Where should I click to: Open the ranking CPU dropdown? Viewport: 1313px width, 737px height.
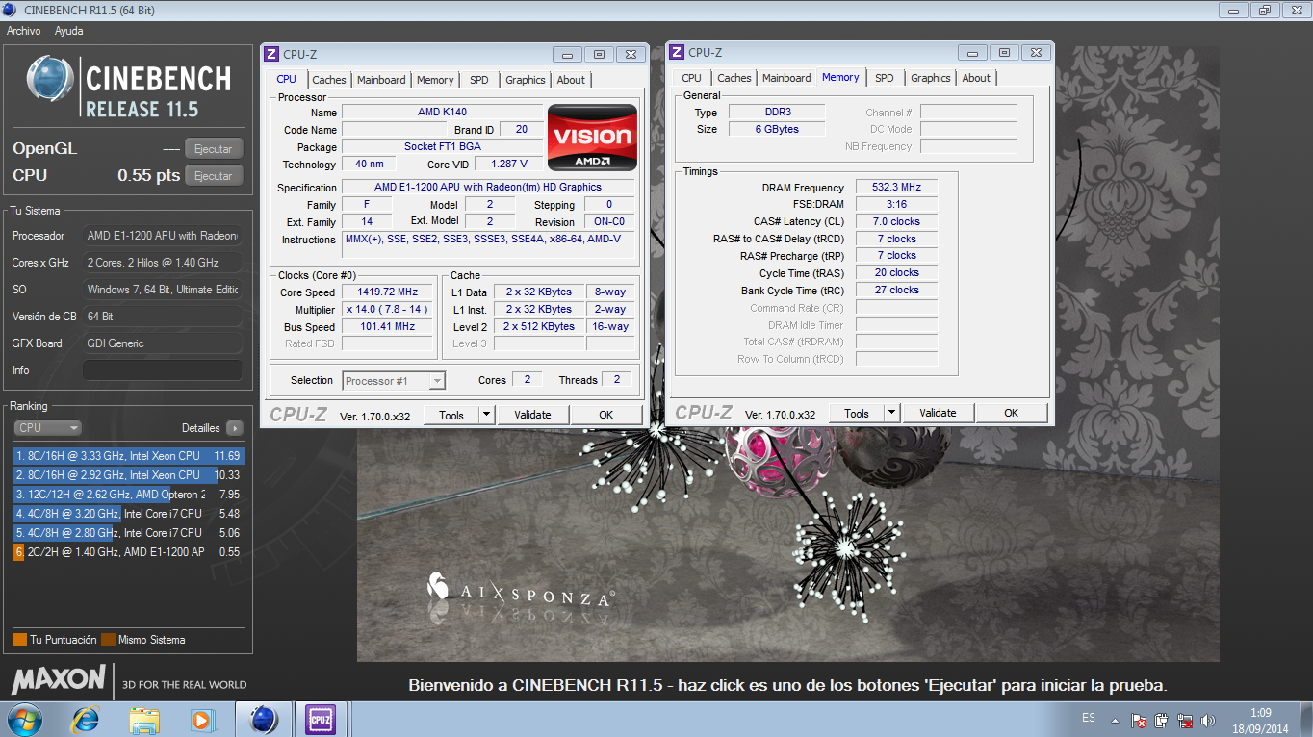47,428
